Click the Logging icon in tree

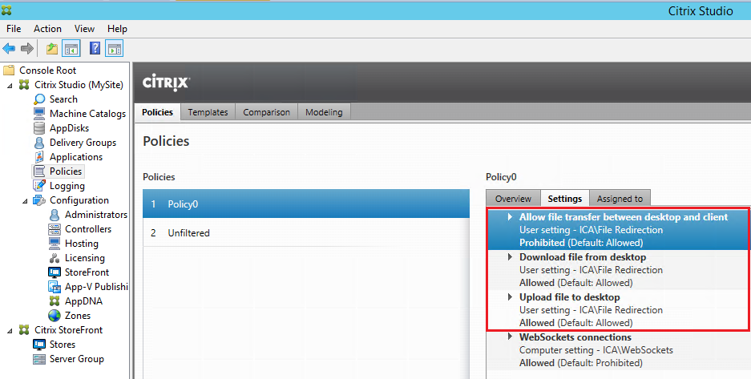(39, 186)
